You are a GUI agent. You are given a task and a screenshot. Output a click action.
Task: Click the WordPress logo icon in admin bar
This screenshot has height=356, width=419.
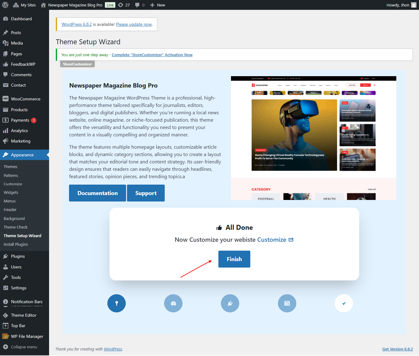pos(5,5)
